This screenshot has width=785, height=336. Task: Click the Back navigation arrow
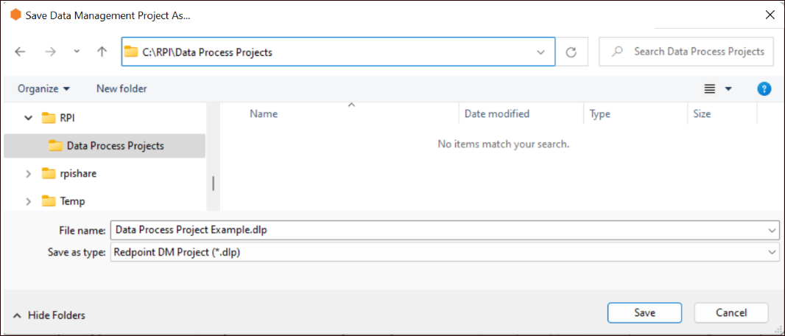tap(21, 52)
